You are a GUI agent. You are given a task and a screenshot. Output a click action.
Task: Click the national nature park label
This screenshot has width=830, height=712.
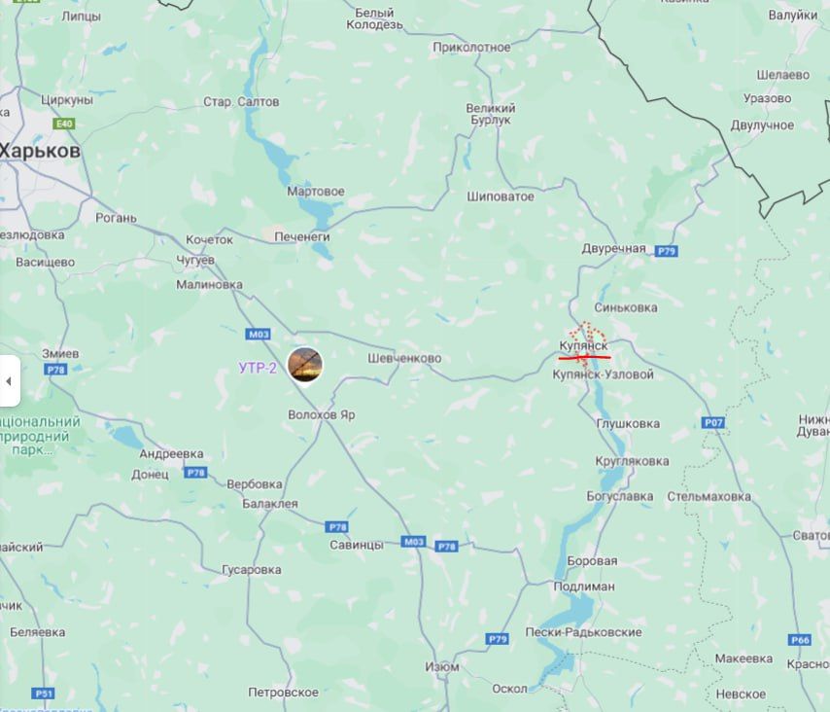(40, 436)
